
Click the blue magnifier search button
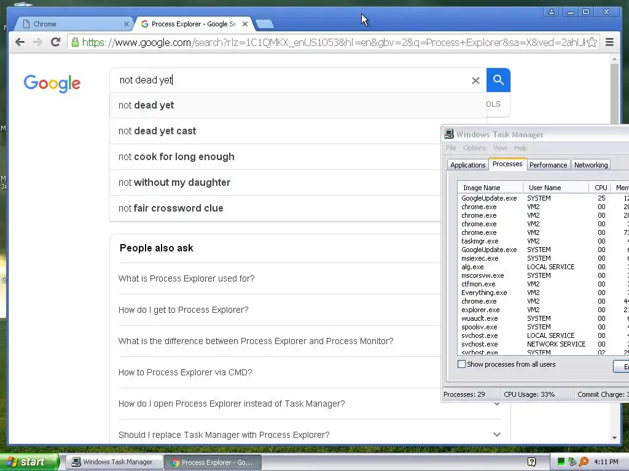pos(498,80)
